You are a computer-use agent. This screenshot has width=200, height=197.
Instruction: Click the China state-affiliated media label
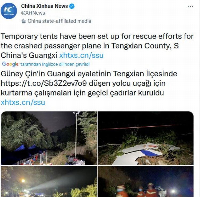(59, 21)
